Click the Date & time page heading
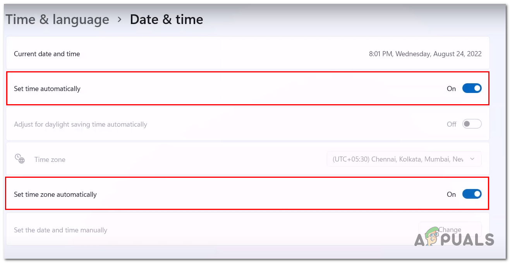The image size is (510, 263). point(167,19)
